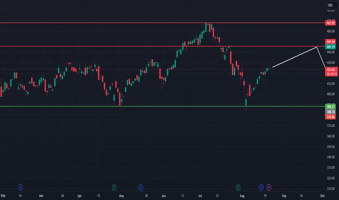Click the 16 date label after Sep
339x200 pixels.
coord(301,196)
